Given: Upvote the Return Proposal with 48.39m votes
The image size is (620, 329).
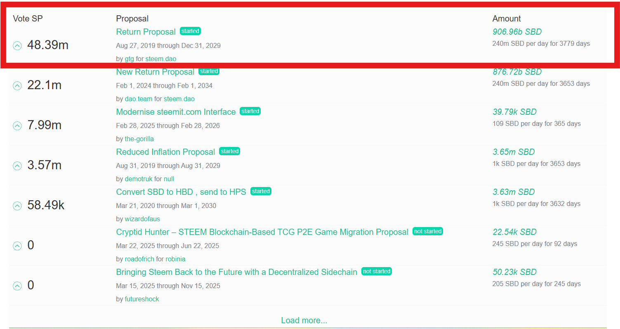Looking at the screenshot, I should [17, 46].
